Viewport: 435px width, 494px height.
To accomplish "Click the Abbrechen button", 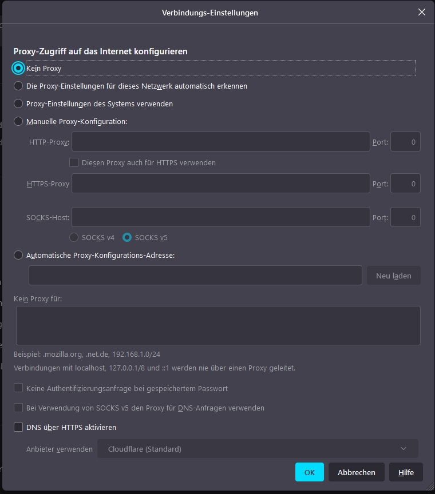I will coord(356,472).
